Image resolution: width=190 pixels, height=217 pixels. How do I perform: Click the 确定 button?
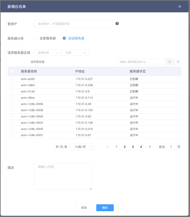[105, 208]
